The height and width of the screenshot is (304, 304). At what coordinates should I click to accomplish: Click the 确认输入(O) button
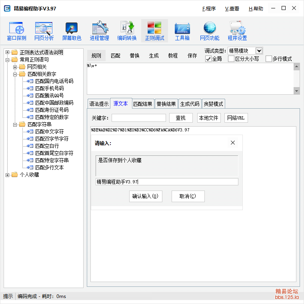coord(146,196)
